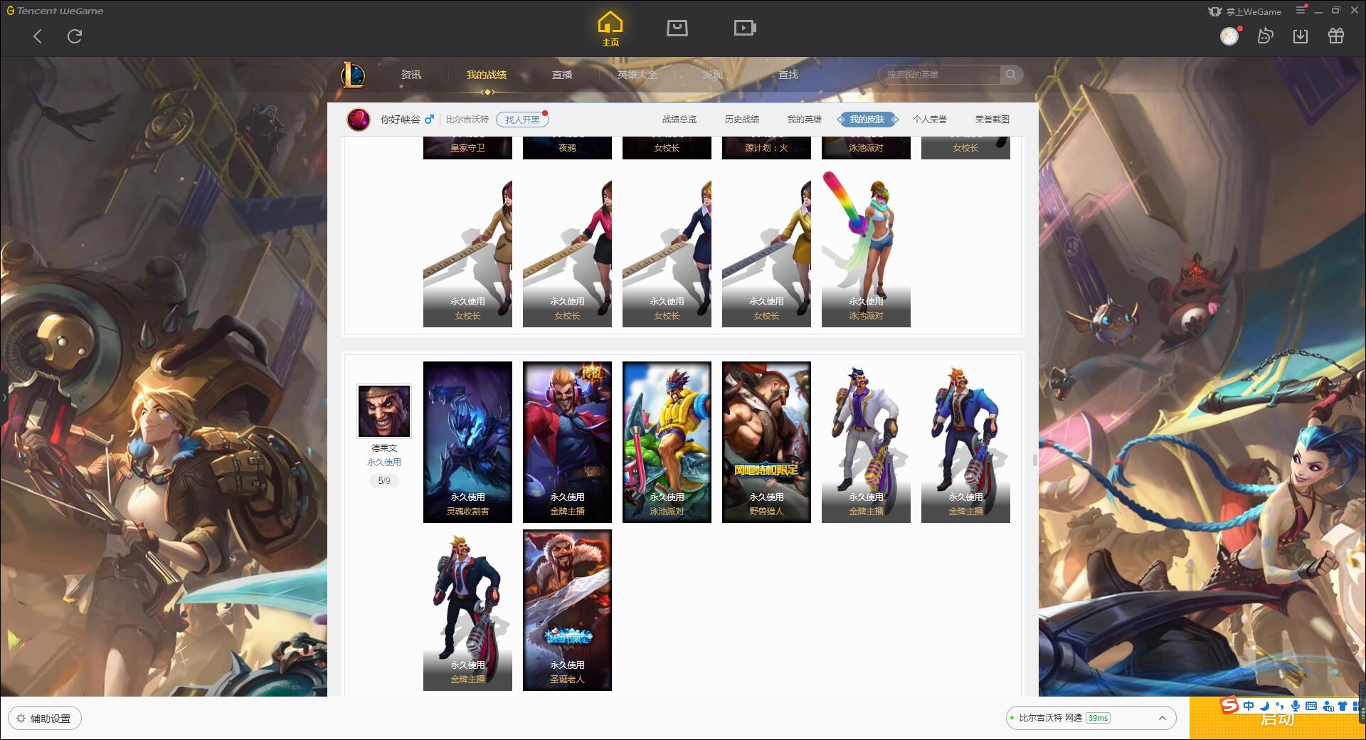
Task: Expand the left side panel handle
Action: (x=4, y=398)
